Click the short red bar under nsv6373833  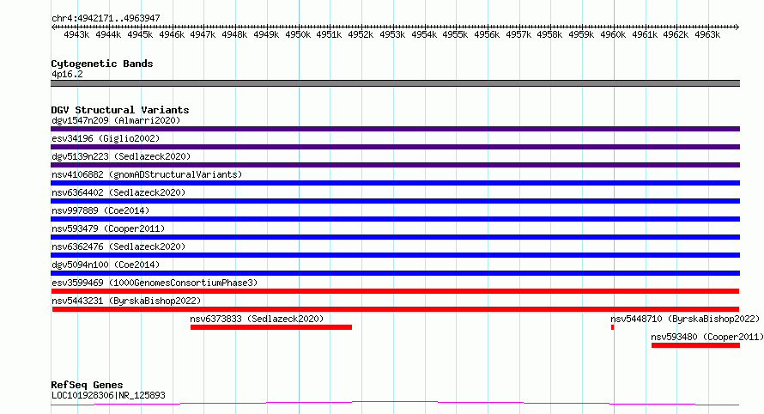(x=271, y=327)
